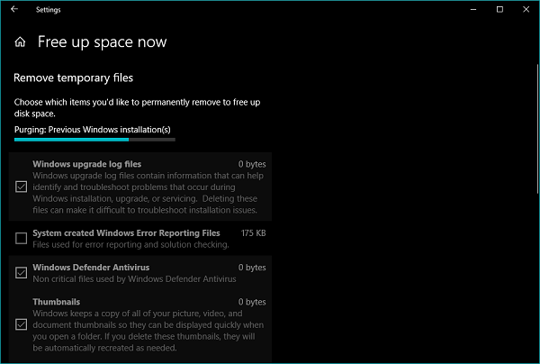Toggle the Thumbnails checkbox
Screen dimensions: 540x364
point(22,324)
